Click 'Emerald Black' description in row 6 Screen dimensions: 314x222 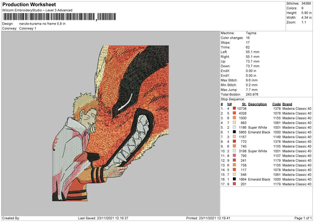click(259, 132)
